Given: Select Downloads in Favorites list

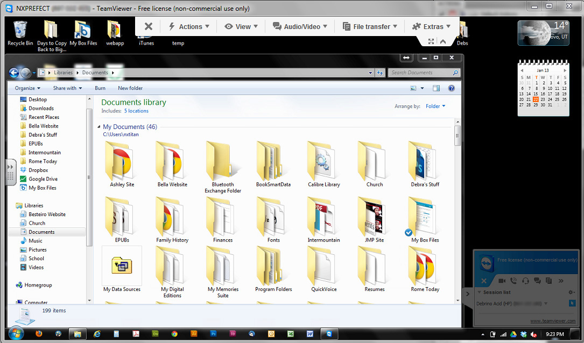Looking at the screenshot, I should click(41, 108).
